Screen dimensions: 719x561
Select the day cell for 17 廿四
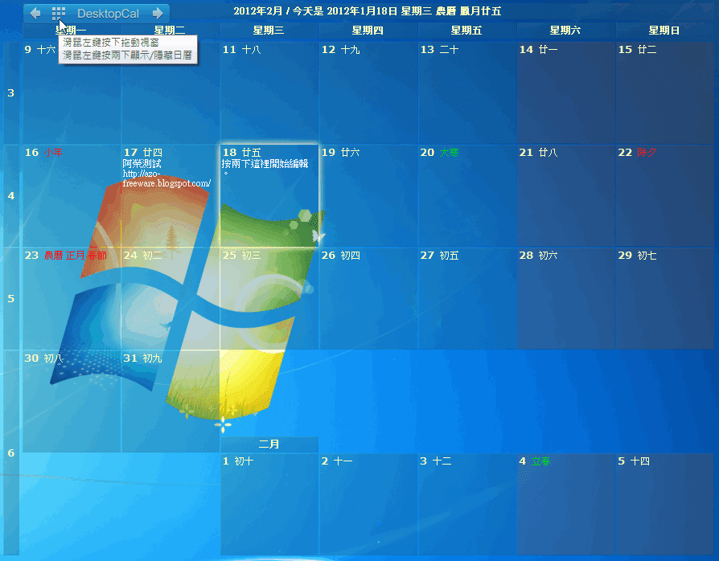tap(171, 196)
